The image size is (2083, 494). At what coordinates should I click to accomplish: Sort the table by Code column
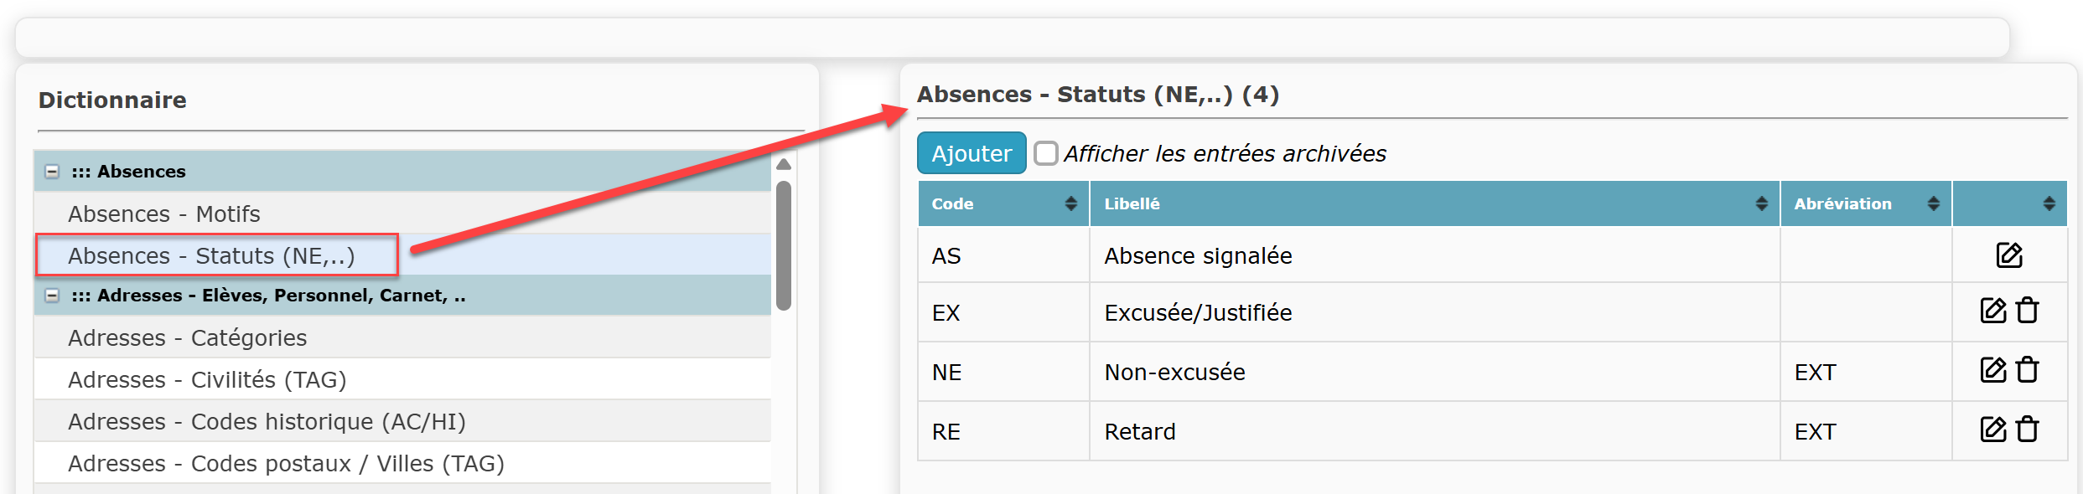pyautogui.click(x=1070, y=203)
